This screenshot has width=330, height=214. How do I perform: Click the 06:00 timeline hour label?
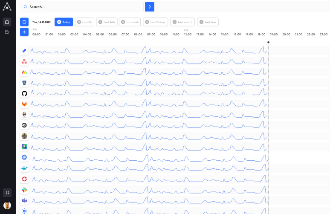coord(113,34)
